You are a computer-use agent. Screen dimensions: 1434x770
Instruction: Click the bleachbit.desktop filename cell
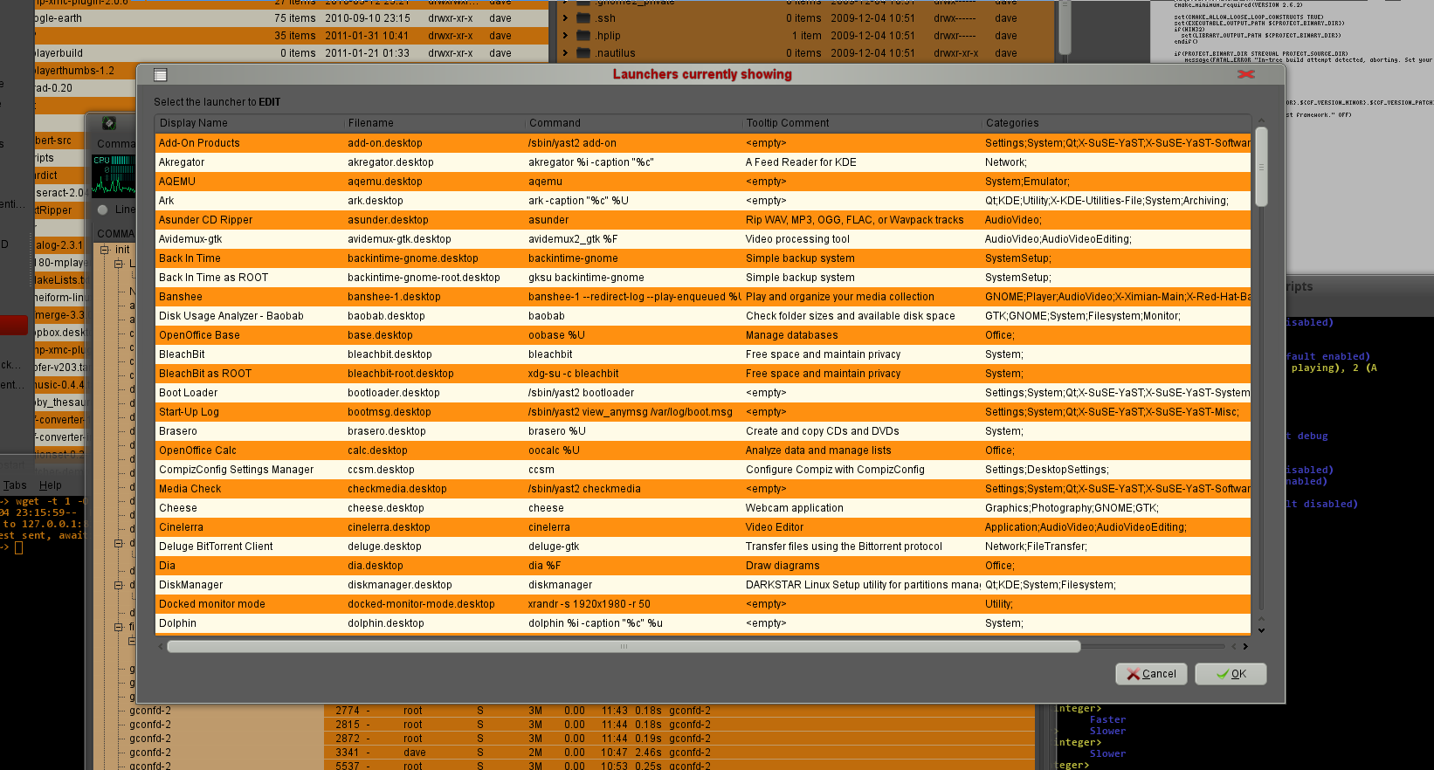point(434,354)
